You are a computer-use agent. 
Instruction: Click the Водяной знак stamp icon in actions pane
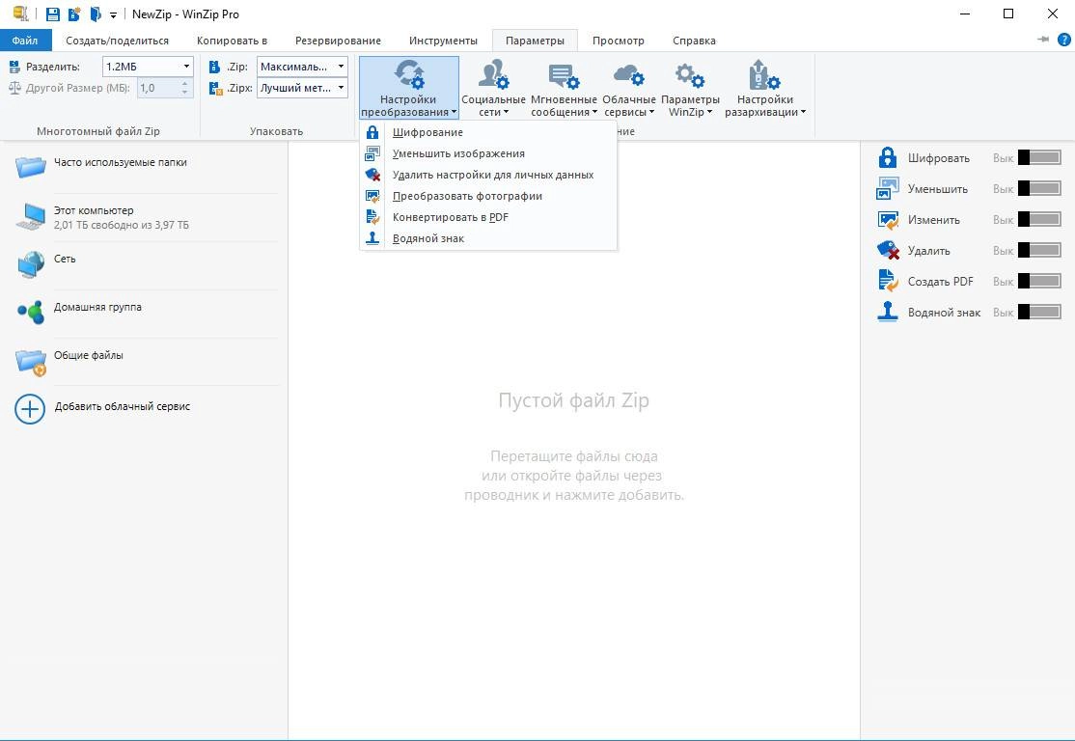(888, 312)
